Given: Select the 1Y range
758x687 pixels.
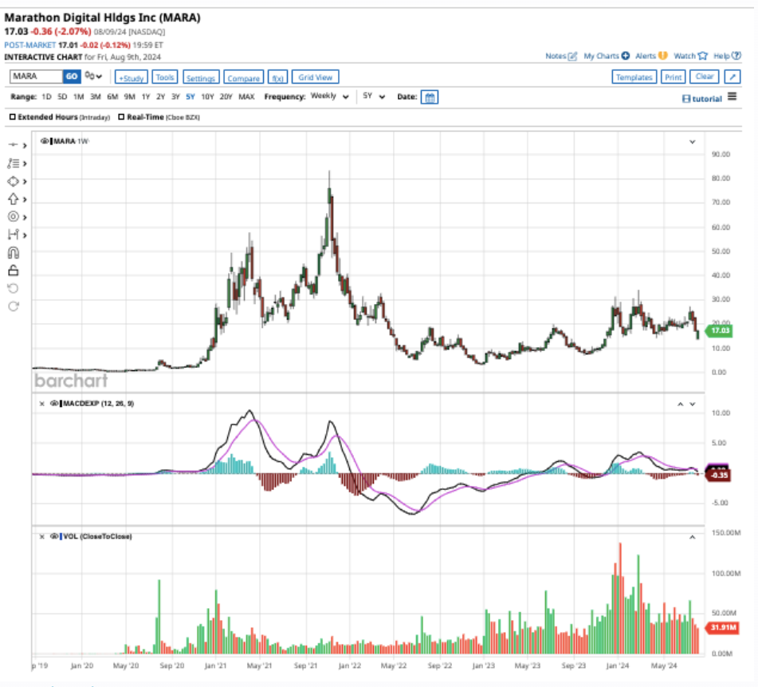Looking at the screenshot, I should (146, 97).
